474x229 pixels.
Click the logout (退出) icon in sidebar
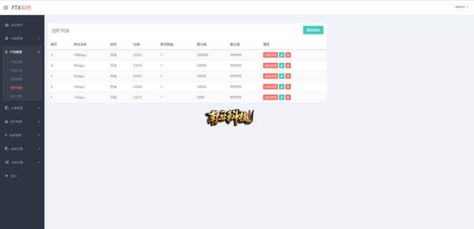click(x=6, y=176)
